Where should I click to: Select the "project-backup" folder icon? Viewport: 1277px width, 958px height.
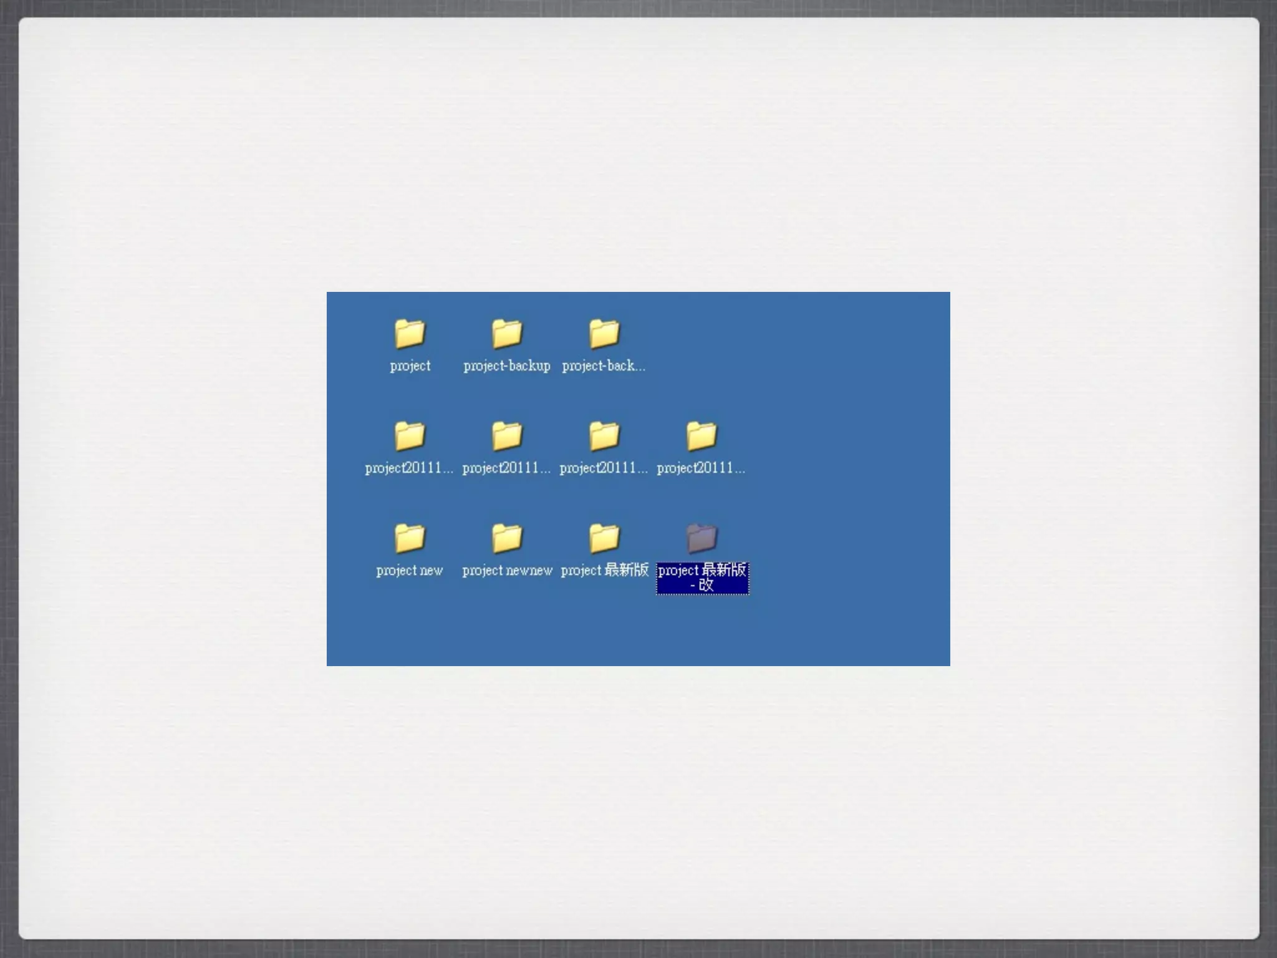coord(506,334)
